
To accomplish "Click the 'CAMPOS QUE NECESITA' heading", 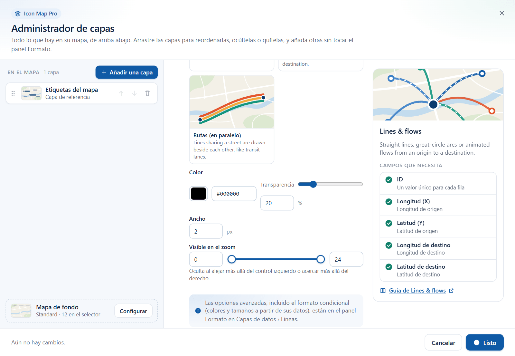I will 411,165.
